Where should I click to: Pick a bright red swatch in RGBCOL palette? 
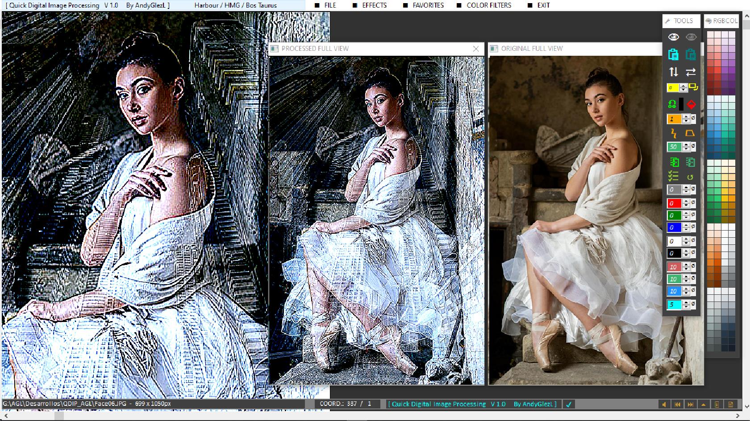click(x=717, y=70)
